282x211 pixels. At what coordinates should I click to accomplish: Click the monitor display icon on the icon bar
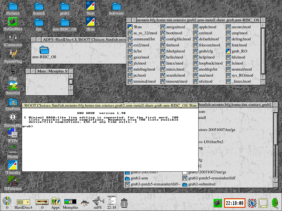pos(263,203)
